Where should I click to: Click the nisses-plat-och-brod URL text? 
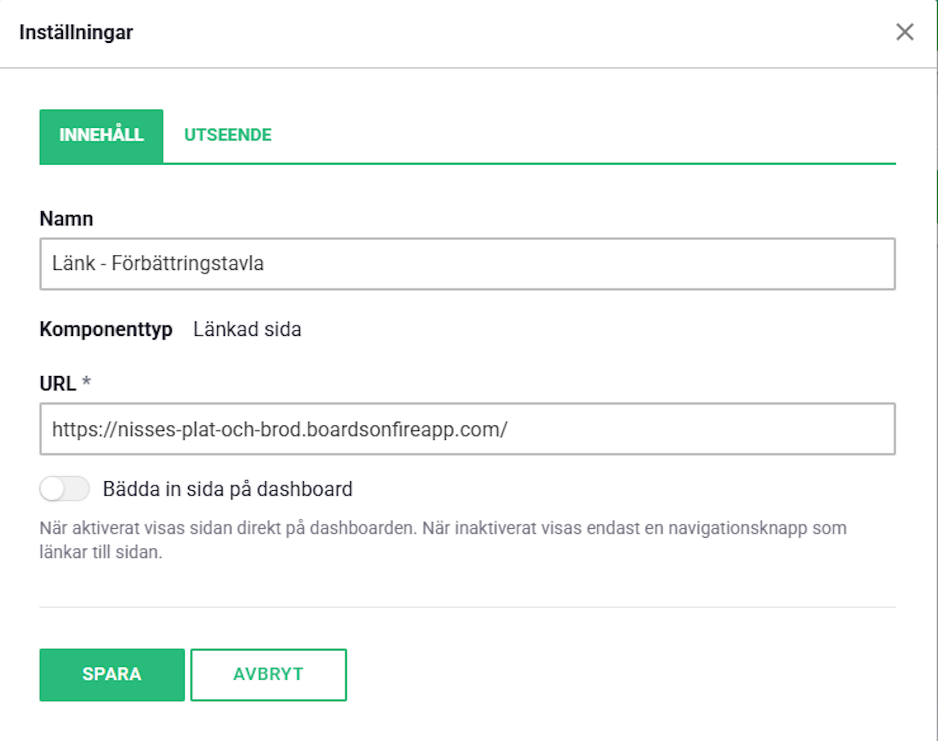pyautogui.click(x=280, y=429)
